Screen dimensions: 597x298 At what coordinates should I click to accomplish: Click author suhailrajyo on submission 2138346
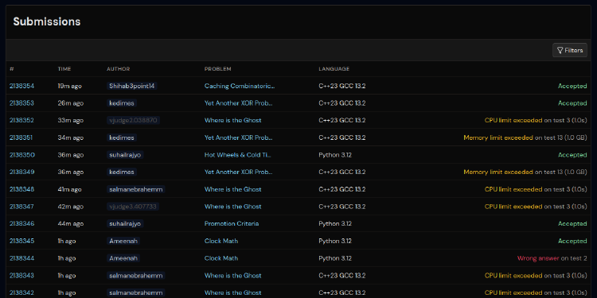coord(125,223)
